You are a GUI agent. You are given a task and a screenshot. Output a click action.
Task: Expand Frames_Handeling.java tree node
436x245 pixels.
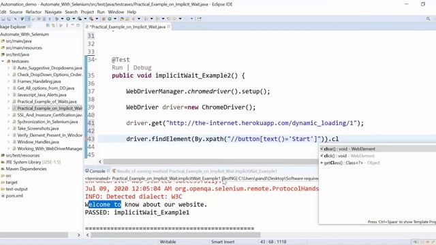coord(8,82)
